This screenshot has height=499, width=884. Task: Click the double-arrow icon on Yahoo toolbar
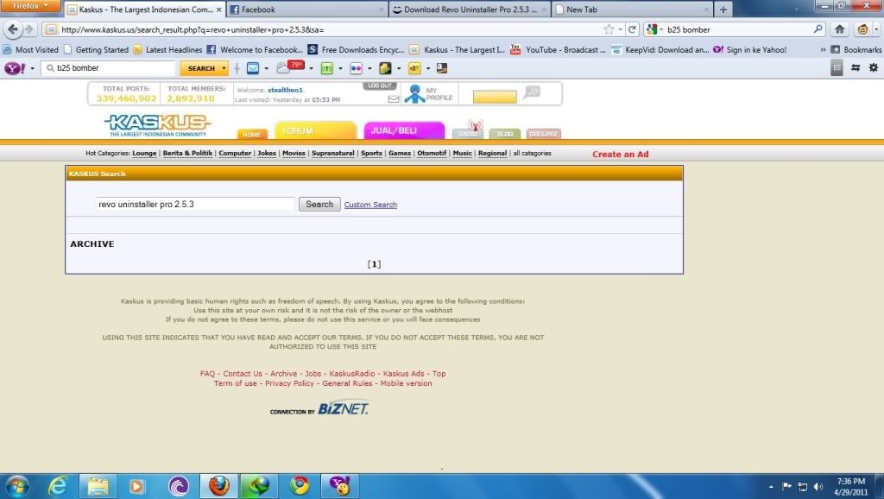(x=856, y=67)
